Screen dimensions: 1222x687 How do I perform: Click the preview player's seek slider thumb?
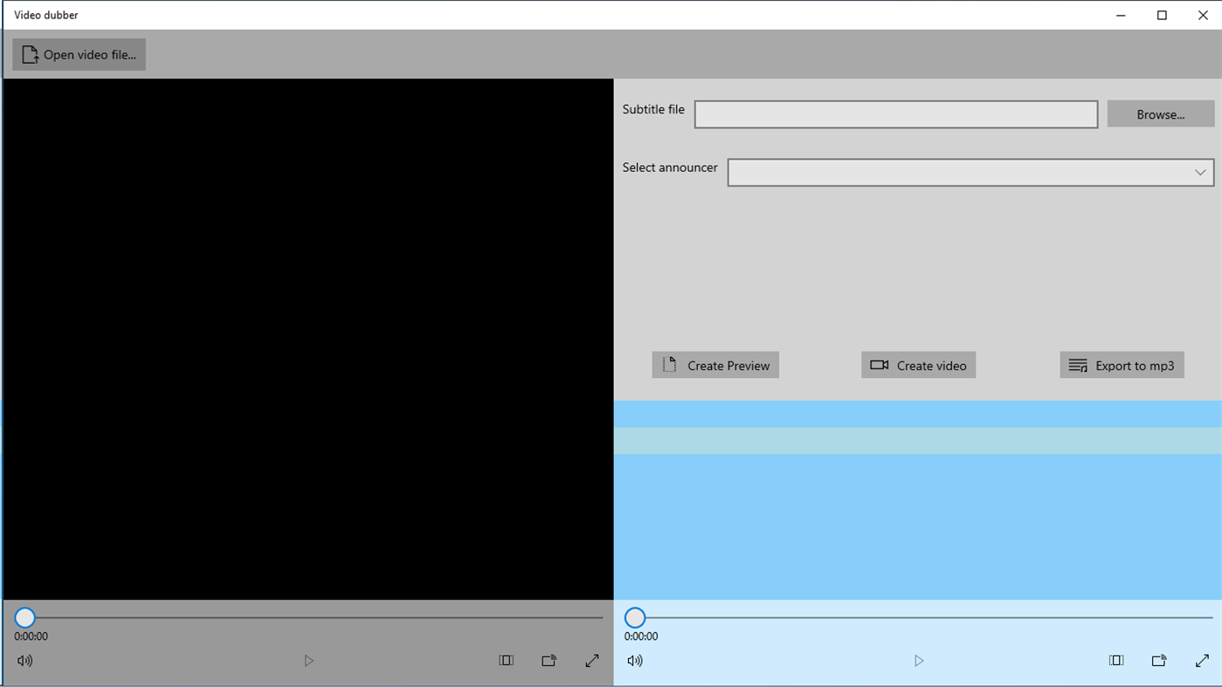634,617
